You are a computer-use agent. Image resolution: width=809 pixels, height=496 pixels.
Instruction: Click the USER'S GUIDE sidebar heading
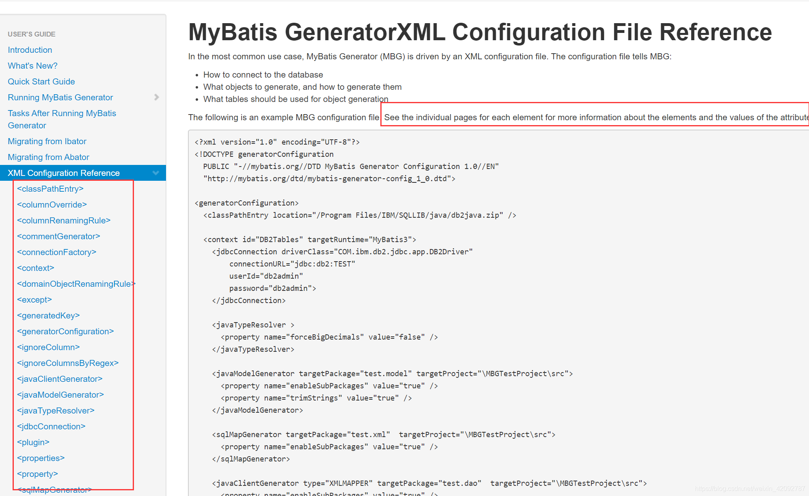[x=32, y=35]
